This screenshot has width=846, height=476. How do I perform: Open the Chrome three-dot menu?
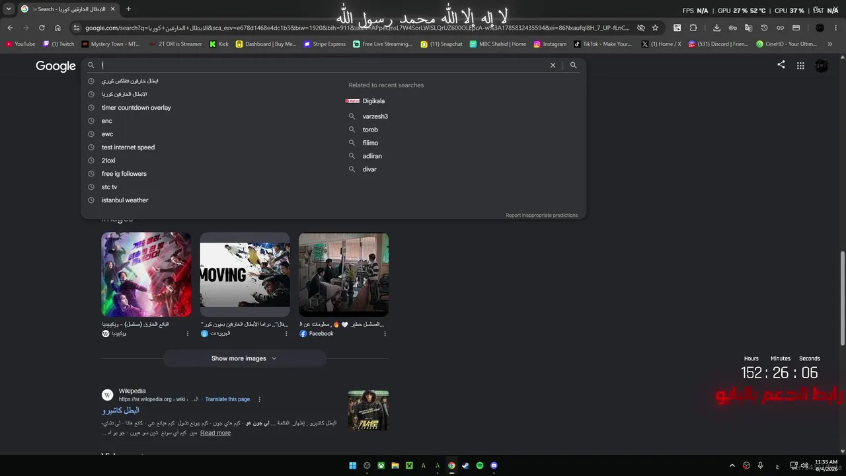(x=836, y=28)
